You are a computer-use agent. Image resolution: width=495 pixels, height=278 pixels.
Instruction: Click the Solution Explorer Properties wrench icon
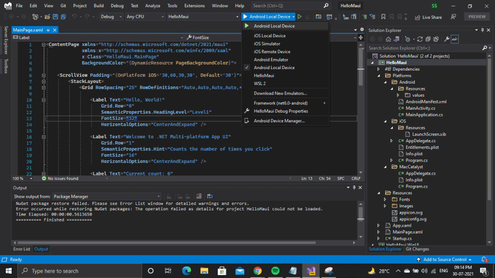pyautogui.click(x=447, y=39)
